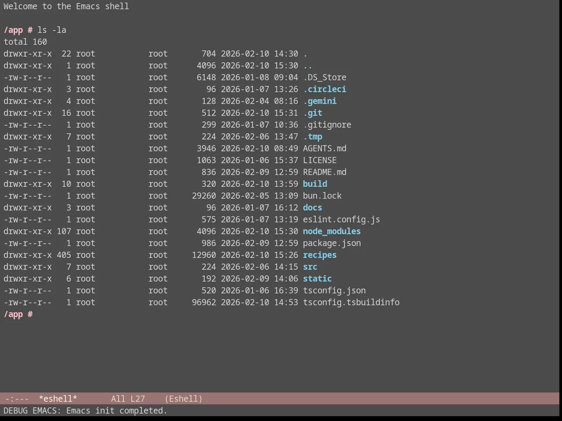Place cursor at the empty /app # prompt
562x421 pixels.
coord(18,314)
